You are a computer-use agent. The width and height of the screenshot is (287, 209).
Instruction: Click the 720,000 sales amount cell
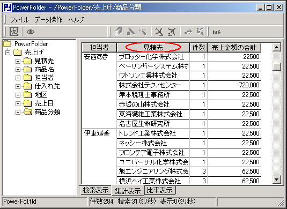[x=234, y=85]
